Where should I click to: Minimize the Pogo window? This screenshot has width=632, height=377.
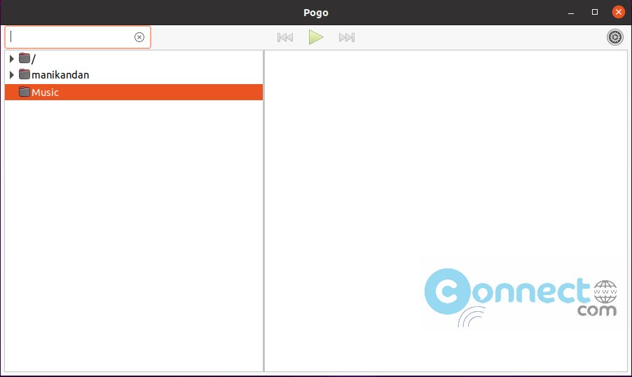(x=571, y=13)
